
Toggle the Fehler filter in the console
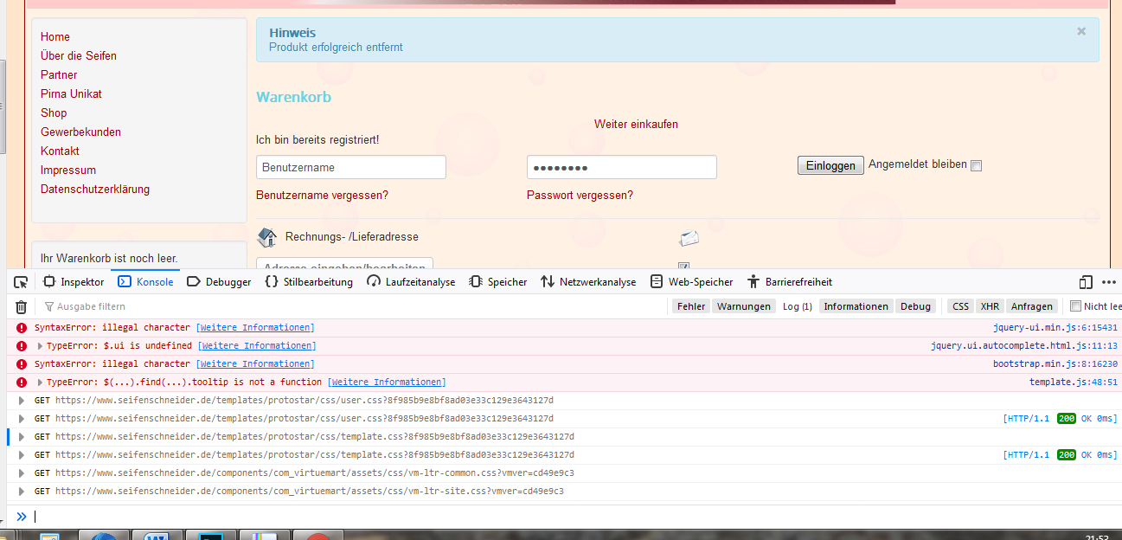click(690, 306)
